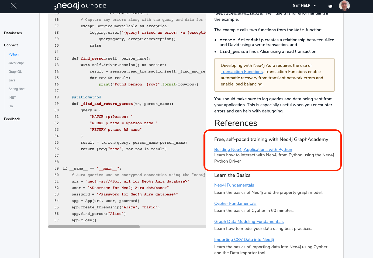373x258 pixels.
Task: Open the Cypher Fundamentals link
Action: tap(235, 204)
